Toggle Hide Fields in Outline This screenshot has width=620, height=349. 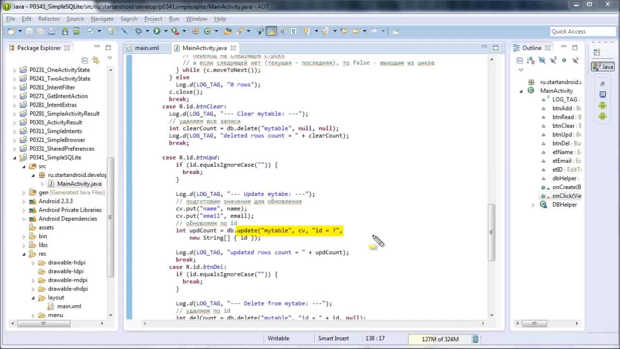click(x=542, y=61)
